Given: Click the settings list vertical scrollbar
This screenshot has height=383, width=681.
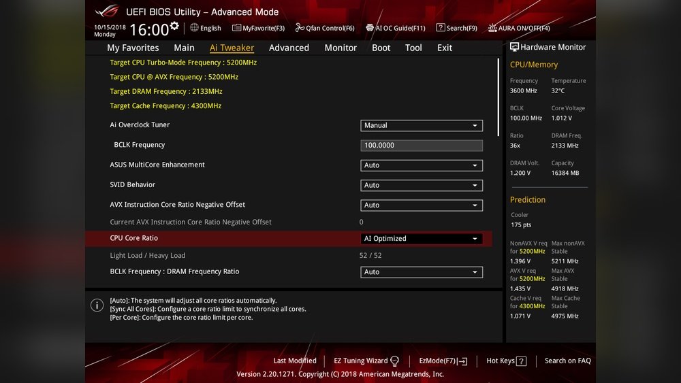Looking at the screenshot, I should (498, 102).
